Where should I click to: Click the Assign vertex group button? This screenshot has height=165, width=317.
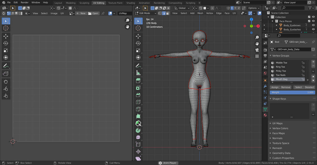[275, 87]
